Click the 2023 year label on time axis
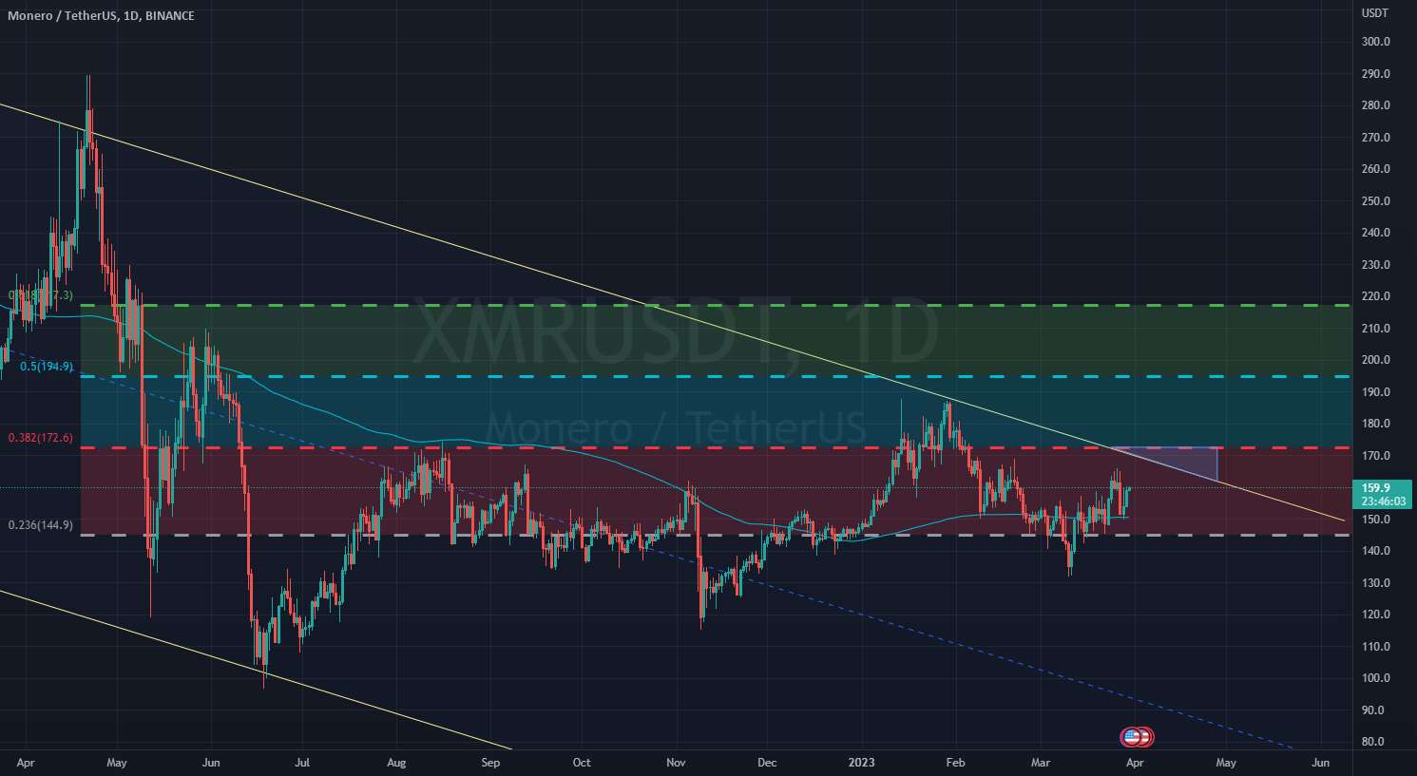This screenshot has height=776, width=1417. (863, 762)
